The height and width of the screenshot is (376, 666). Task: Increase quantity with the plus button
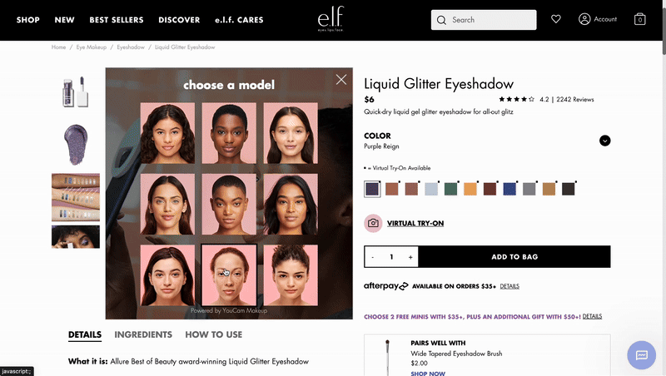(410, 257)
